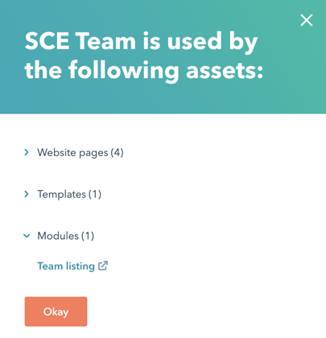Open the Team listing module in a new tab via its arrow icon
This screenshot has height=338, width=326.
coord(103,266)
